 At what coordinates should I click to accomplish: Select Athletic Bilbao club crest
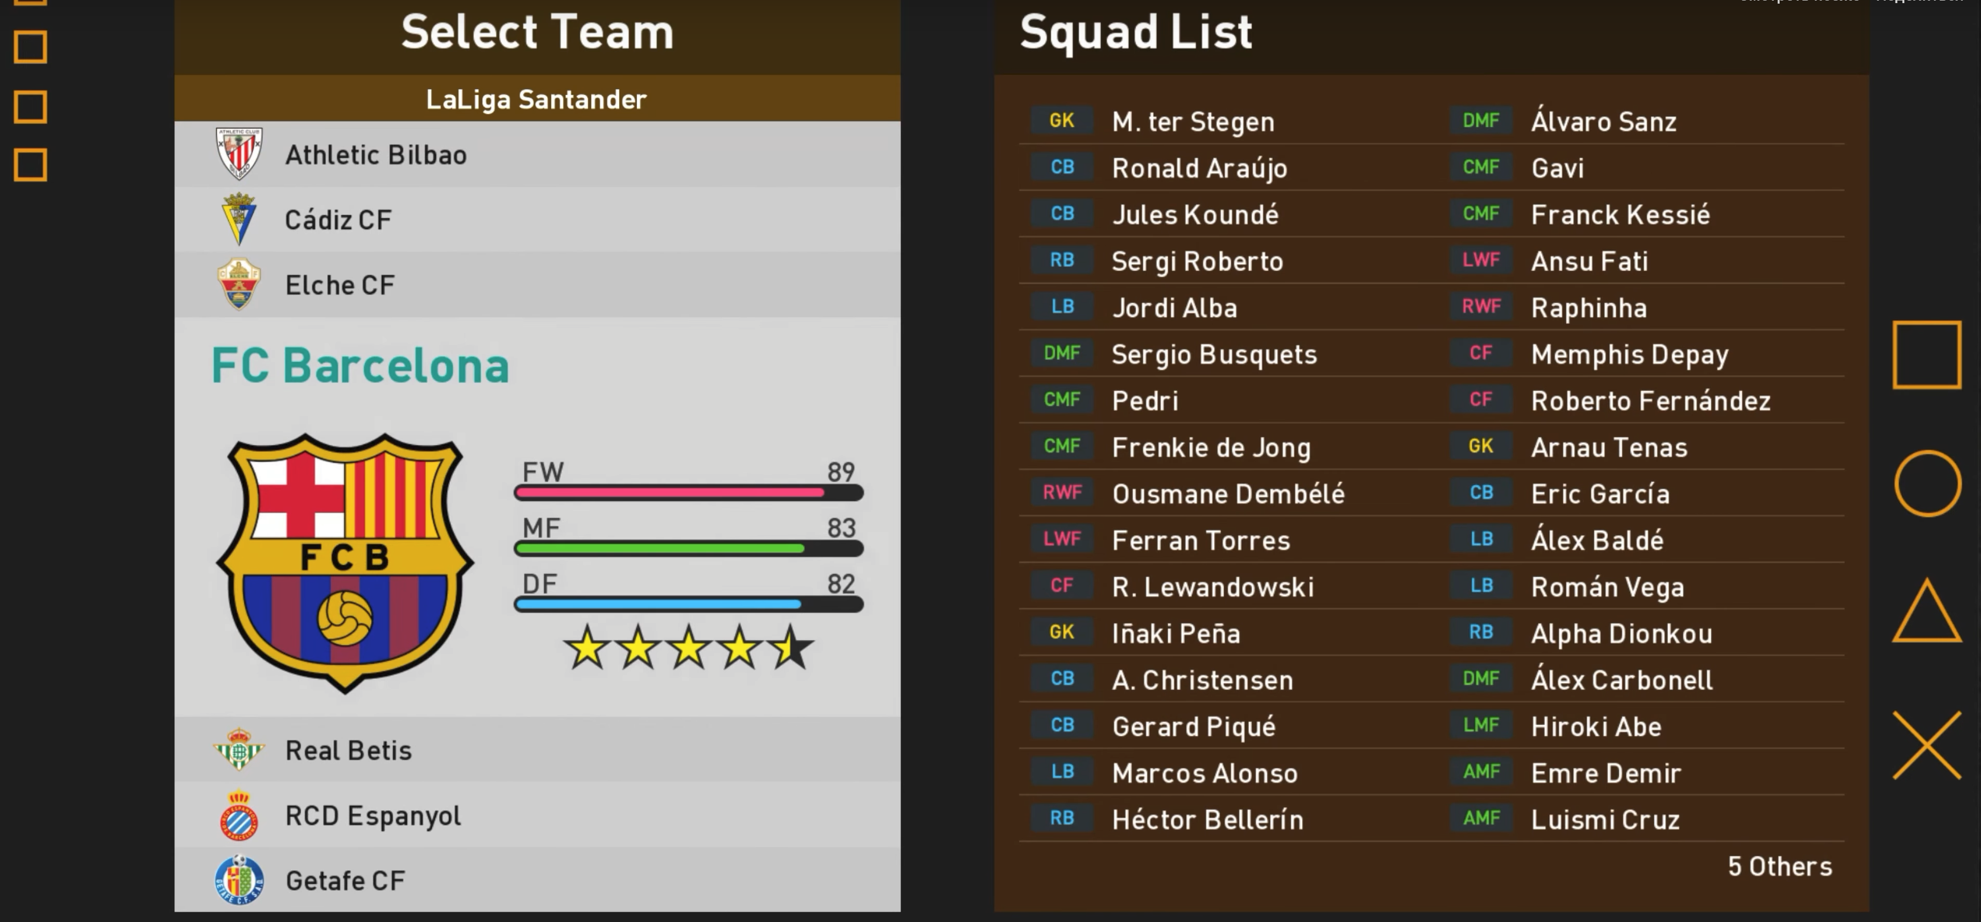pos(239,154)
